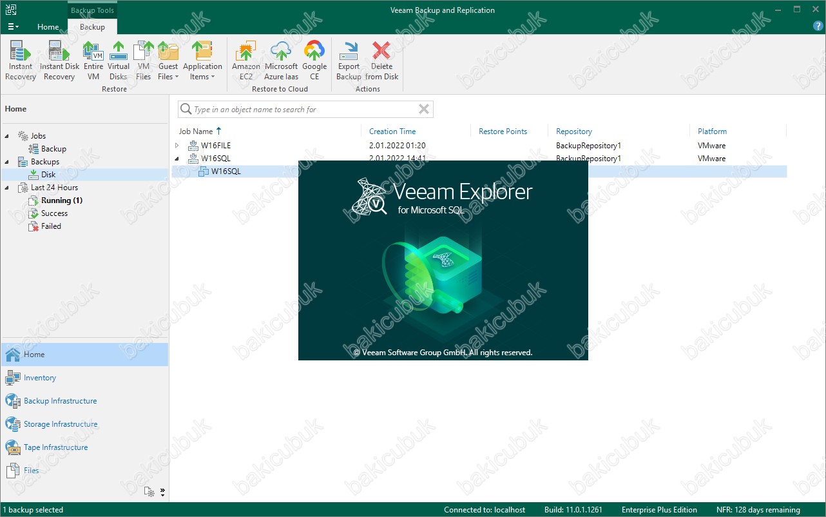Click NFR: 128 days remaining status
The image size is (826, 517).
[x=758, y=510]
